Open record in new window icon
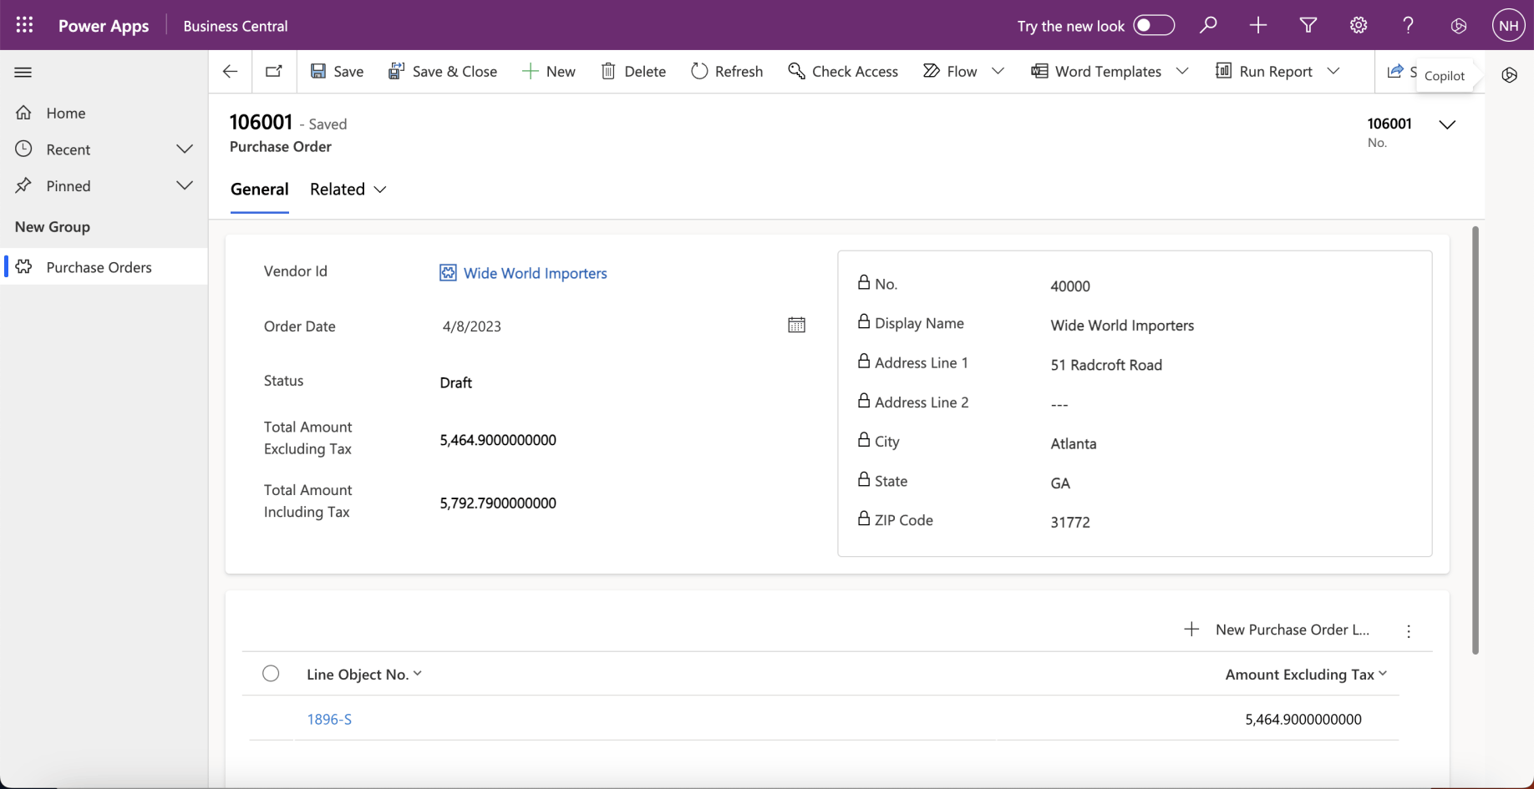The height and width of the screenshot is (789, 1534). [273, 72]
